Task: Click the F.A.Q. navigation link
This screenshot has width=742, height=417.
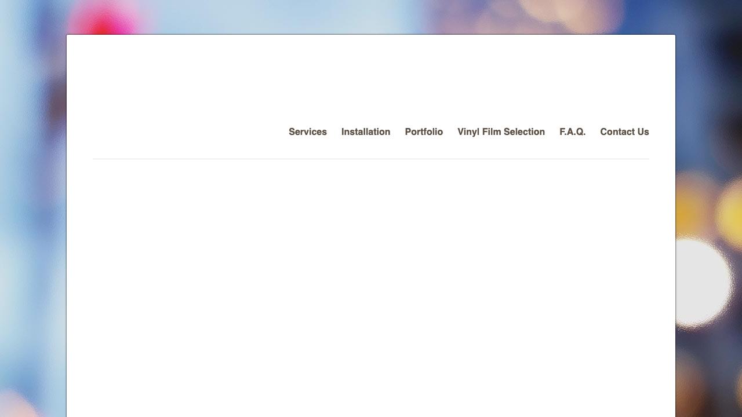Action: pyautogui.click(x=572, y=132)
